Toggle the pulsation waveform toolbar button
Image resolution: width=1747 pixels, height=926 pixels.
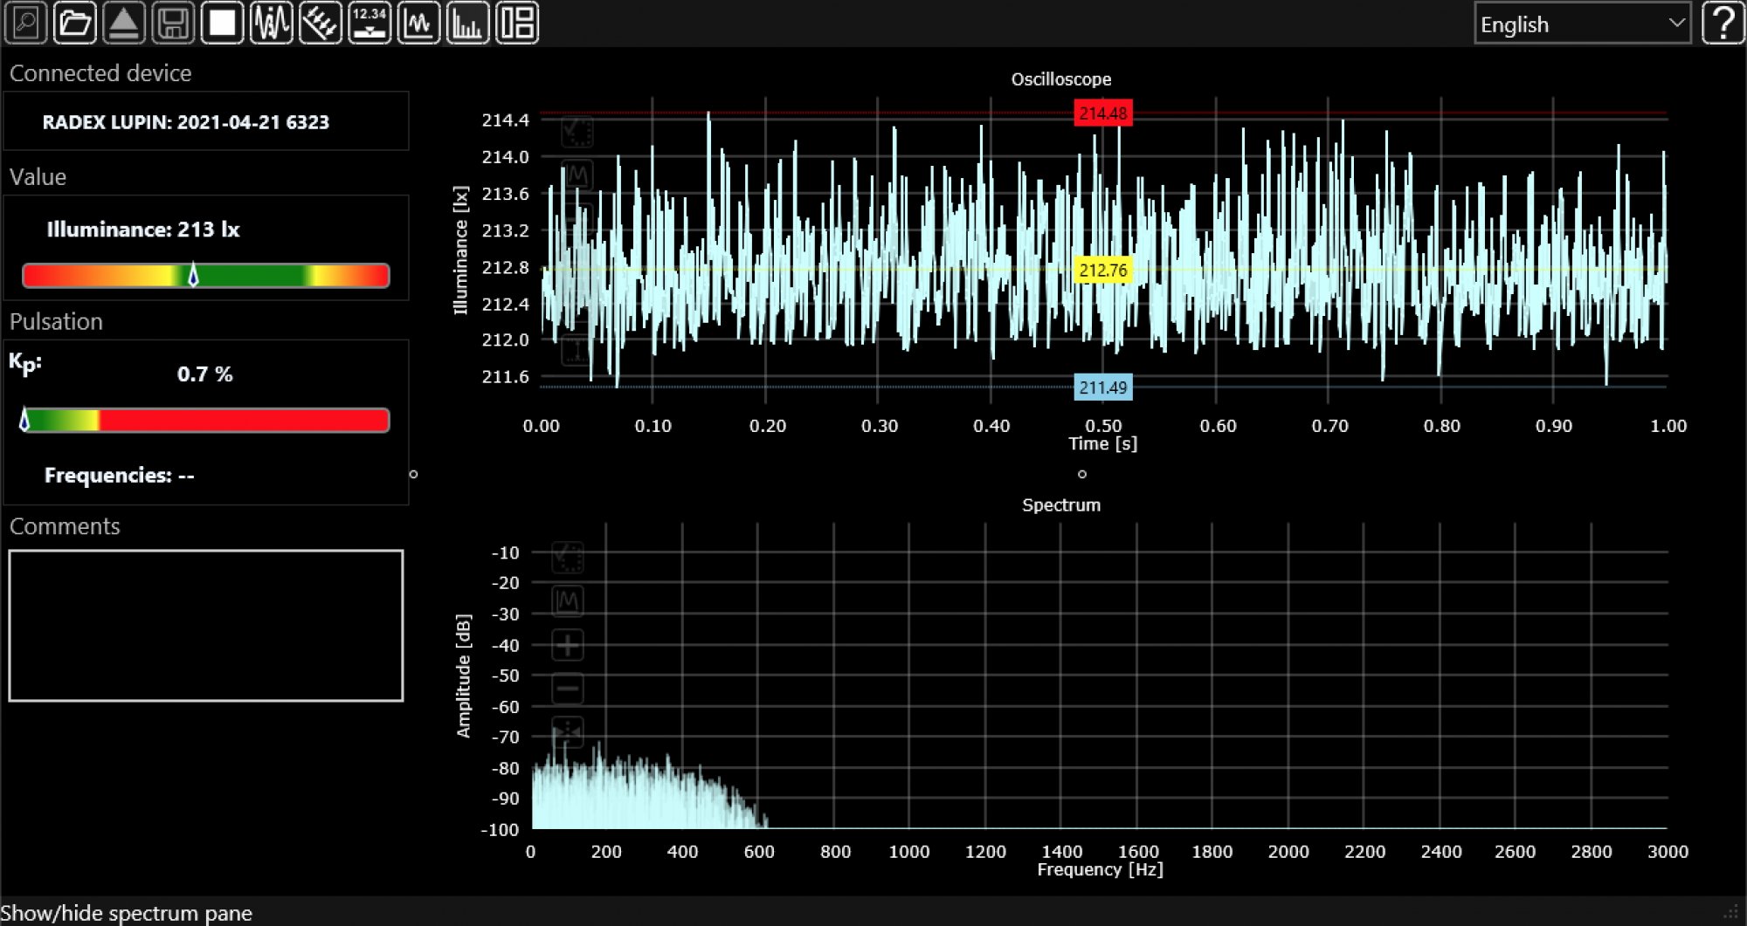271,23
